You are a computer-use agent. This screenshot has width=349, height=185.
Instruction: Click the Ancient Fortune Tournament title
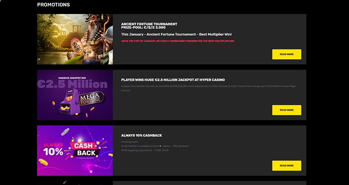[x=149, y=24]
